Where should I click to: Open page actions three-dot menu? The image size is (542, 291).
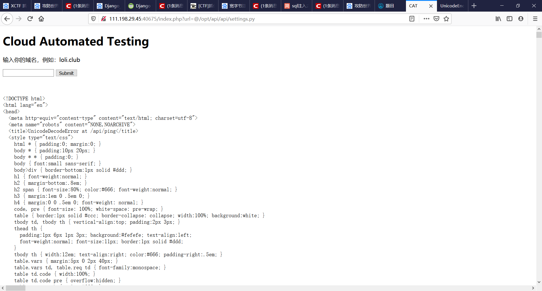(x=426, y=19)
